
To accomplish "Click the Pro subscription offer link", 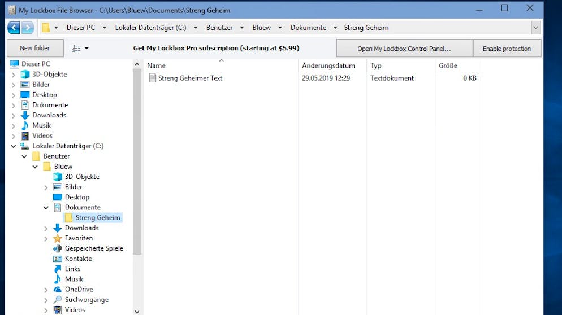I will tap(216, 48).
